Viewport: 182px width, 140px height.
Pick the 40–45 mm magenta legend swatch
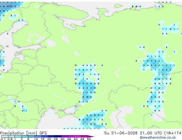click(78, 136)
